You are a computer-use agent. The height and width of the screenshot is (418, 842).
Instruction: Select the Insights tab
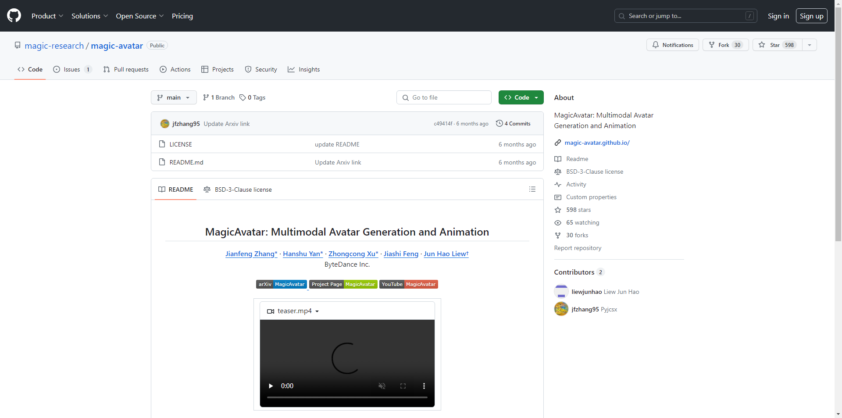click(303, 69)
